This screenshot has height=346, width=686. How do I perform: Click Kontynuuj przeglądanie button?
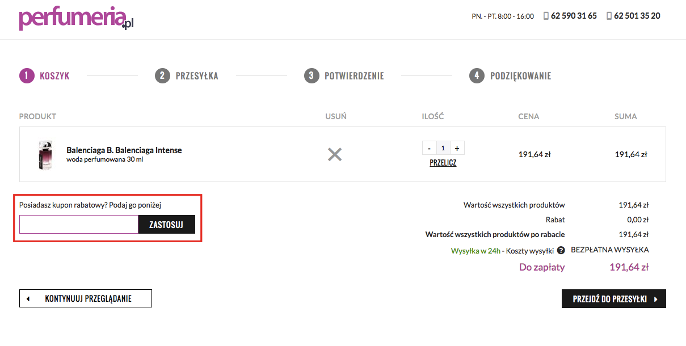tap(86, 298)
